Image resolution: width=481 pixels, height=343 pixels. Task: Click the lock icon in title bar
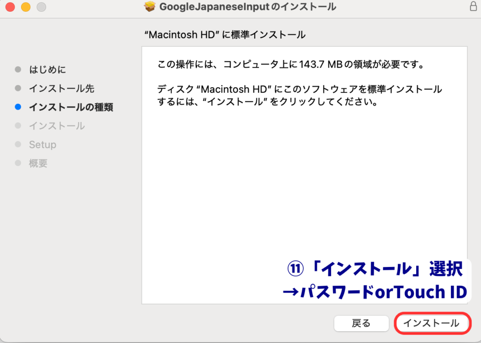(473, 6)
